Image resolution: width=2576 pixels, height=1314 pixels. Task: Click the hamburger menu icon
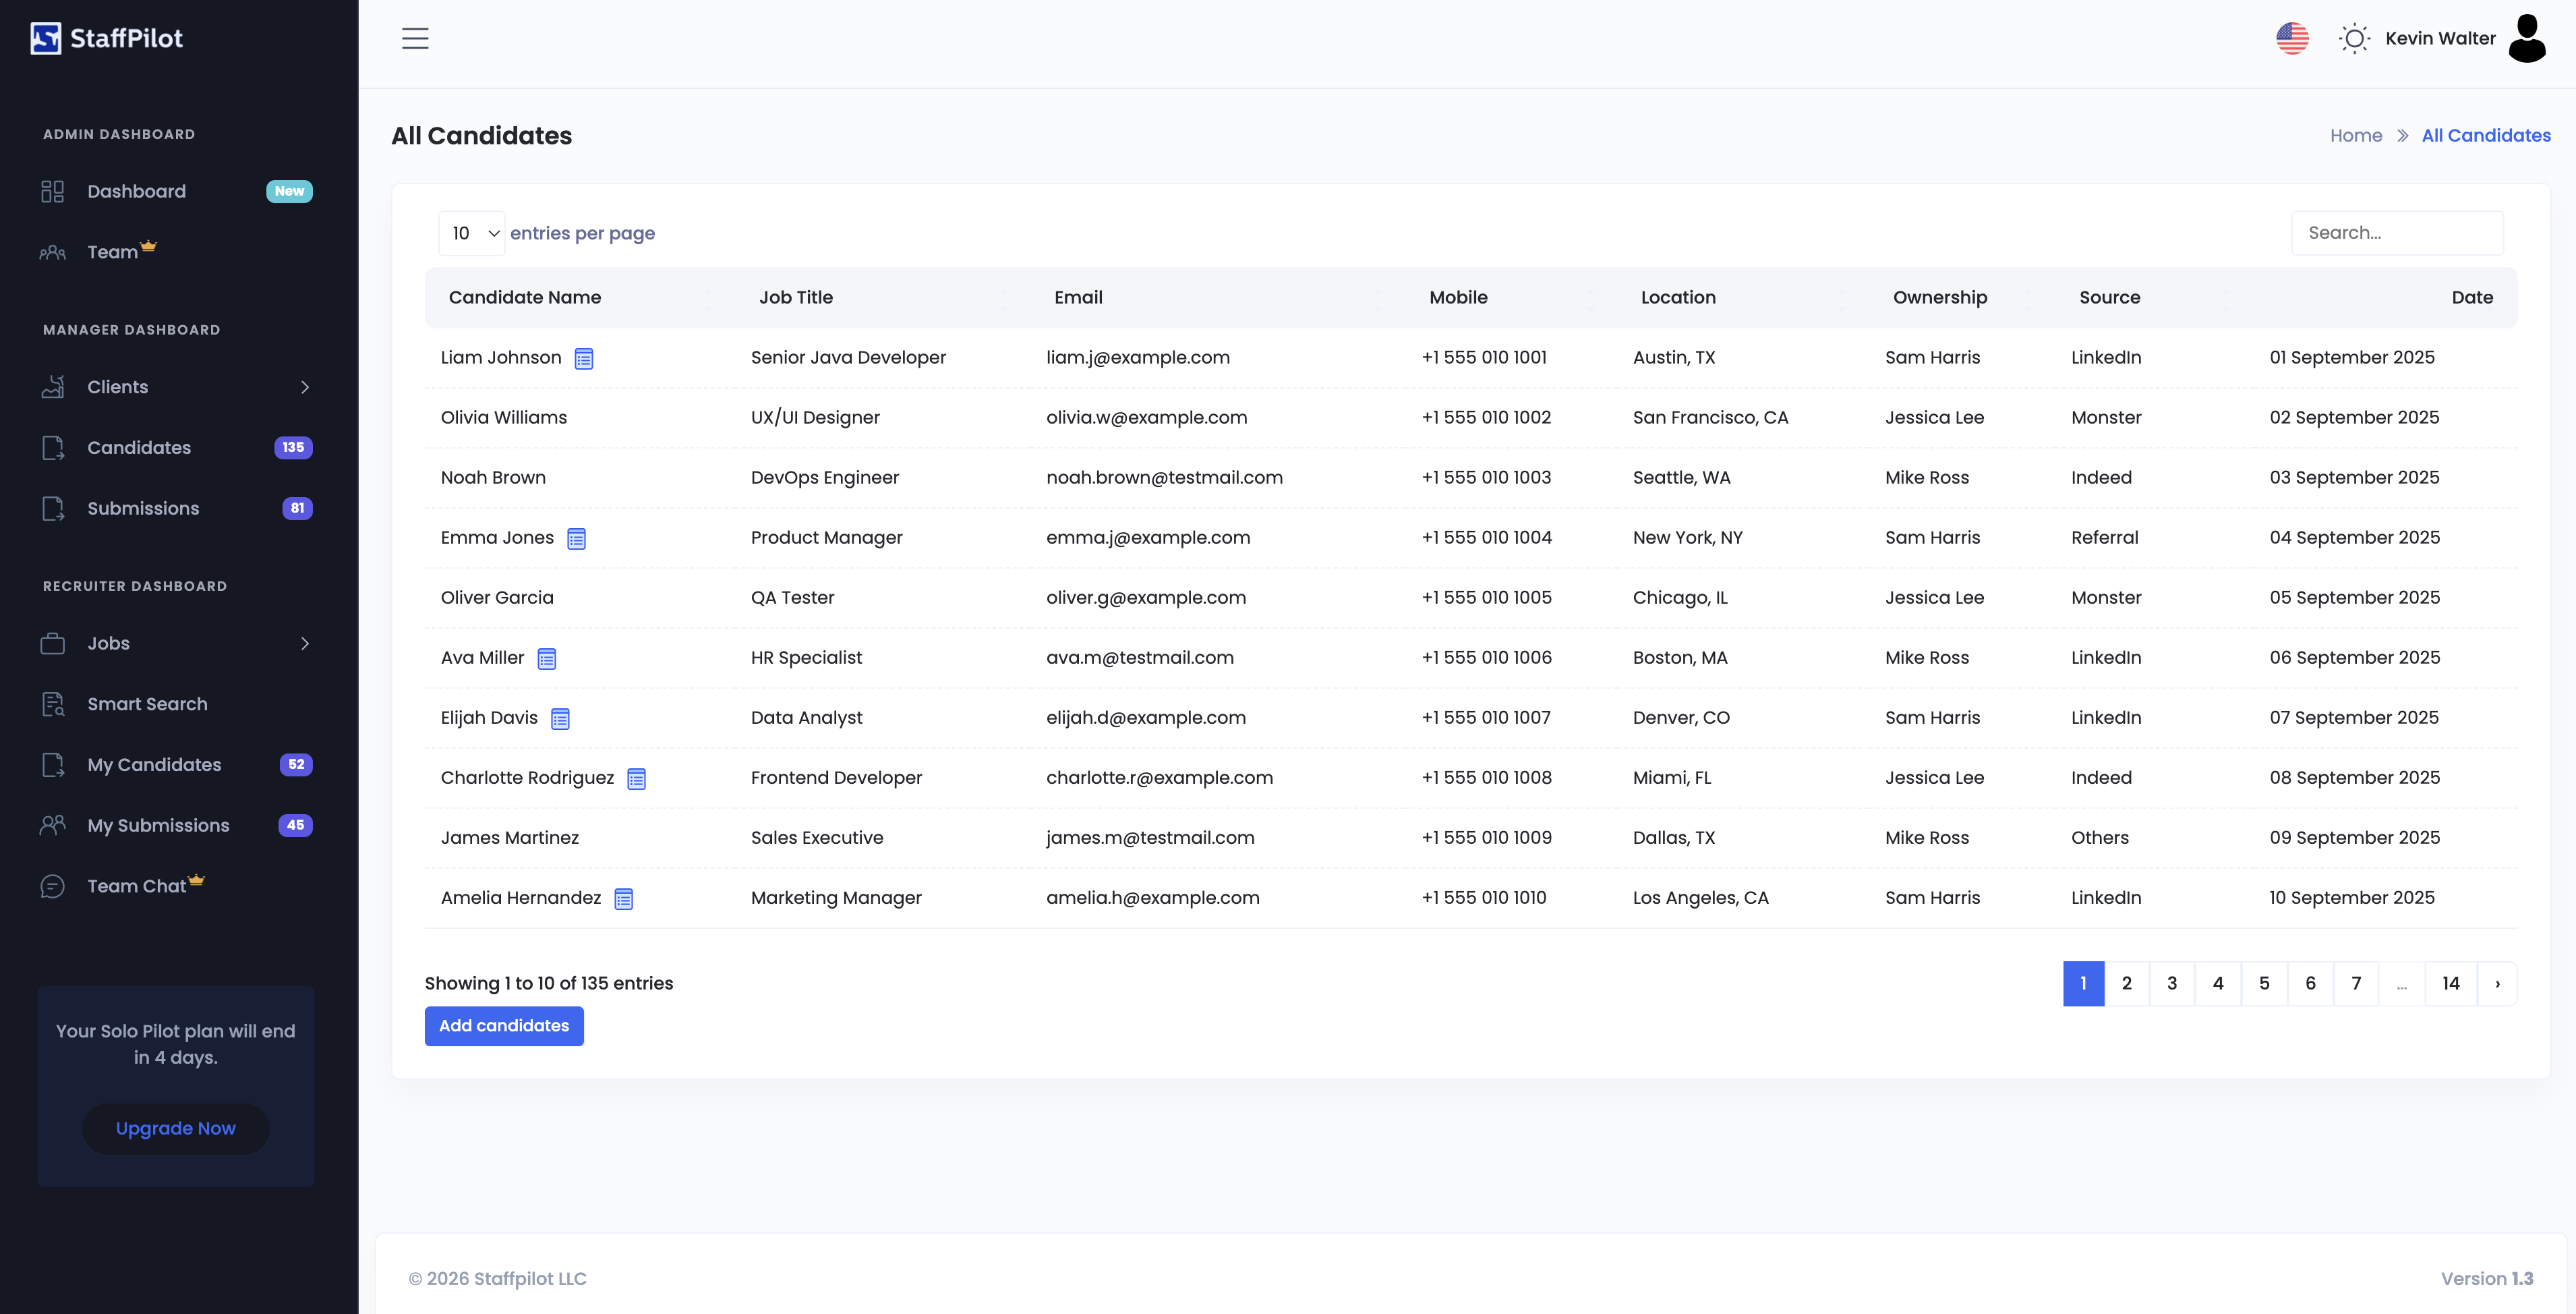[x=415, y=38]
